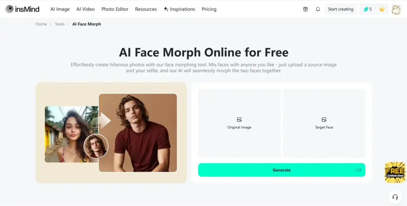Screen dimensions: 407x206
Task: Click the Original Image upload icon
Action: pos(239,119)
